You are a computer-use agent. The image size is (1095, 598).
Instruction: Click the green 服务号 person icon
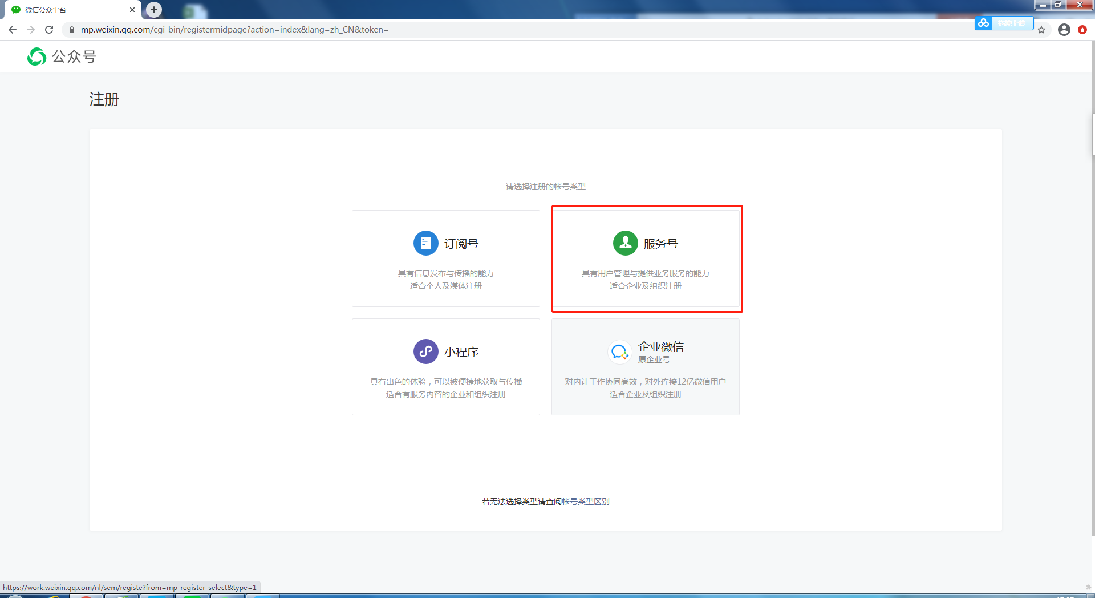pos(625,243)
